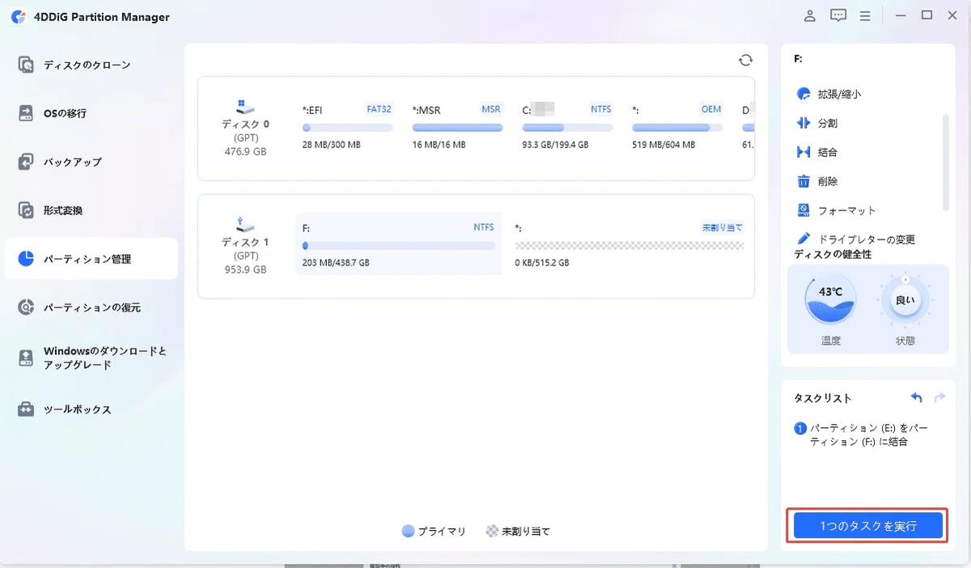Click the 拡張/縮小 resize icon
This screenshot has height=568, width=971.
coord(804,94)
